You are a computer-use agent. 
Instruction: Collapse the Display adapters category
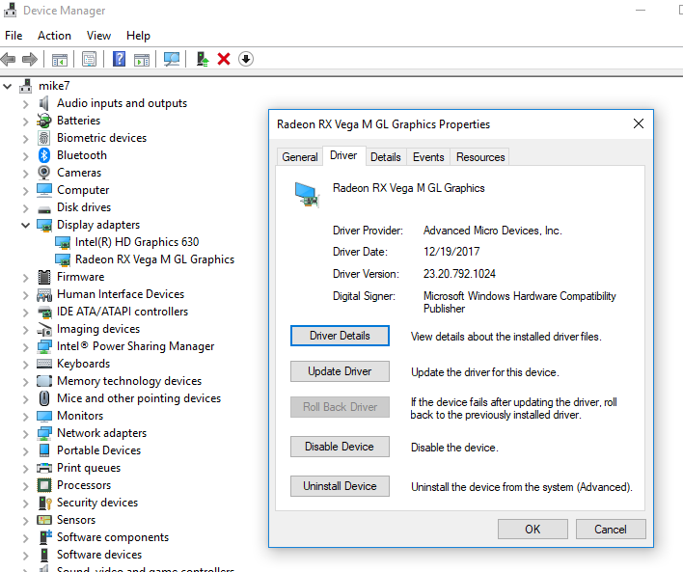tap(25, 225)
